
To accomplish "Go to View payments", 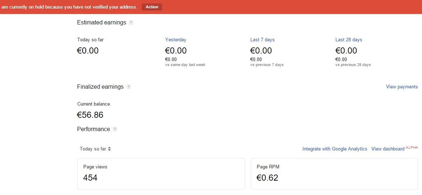I will coord(402,87).
